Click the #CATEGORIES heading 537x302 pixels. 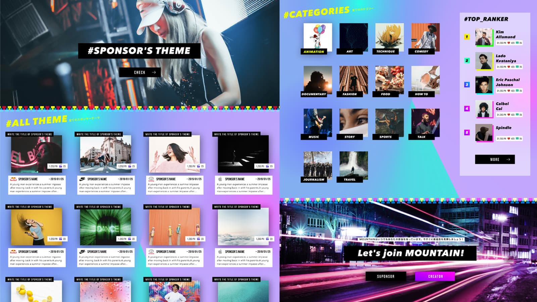pos(316,12)
